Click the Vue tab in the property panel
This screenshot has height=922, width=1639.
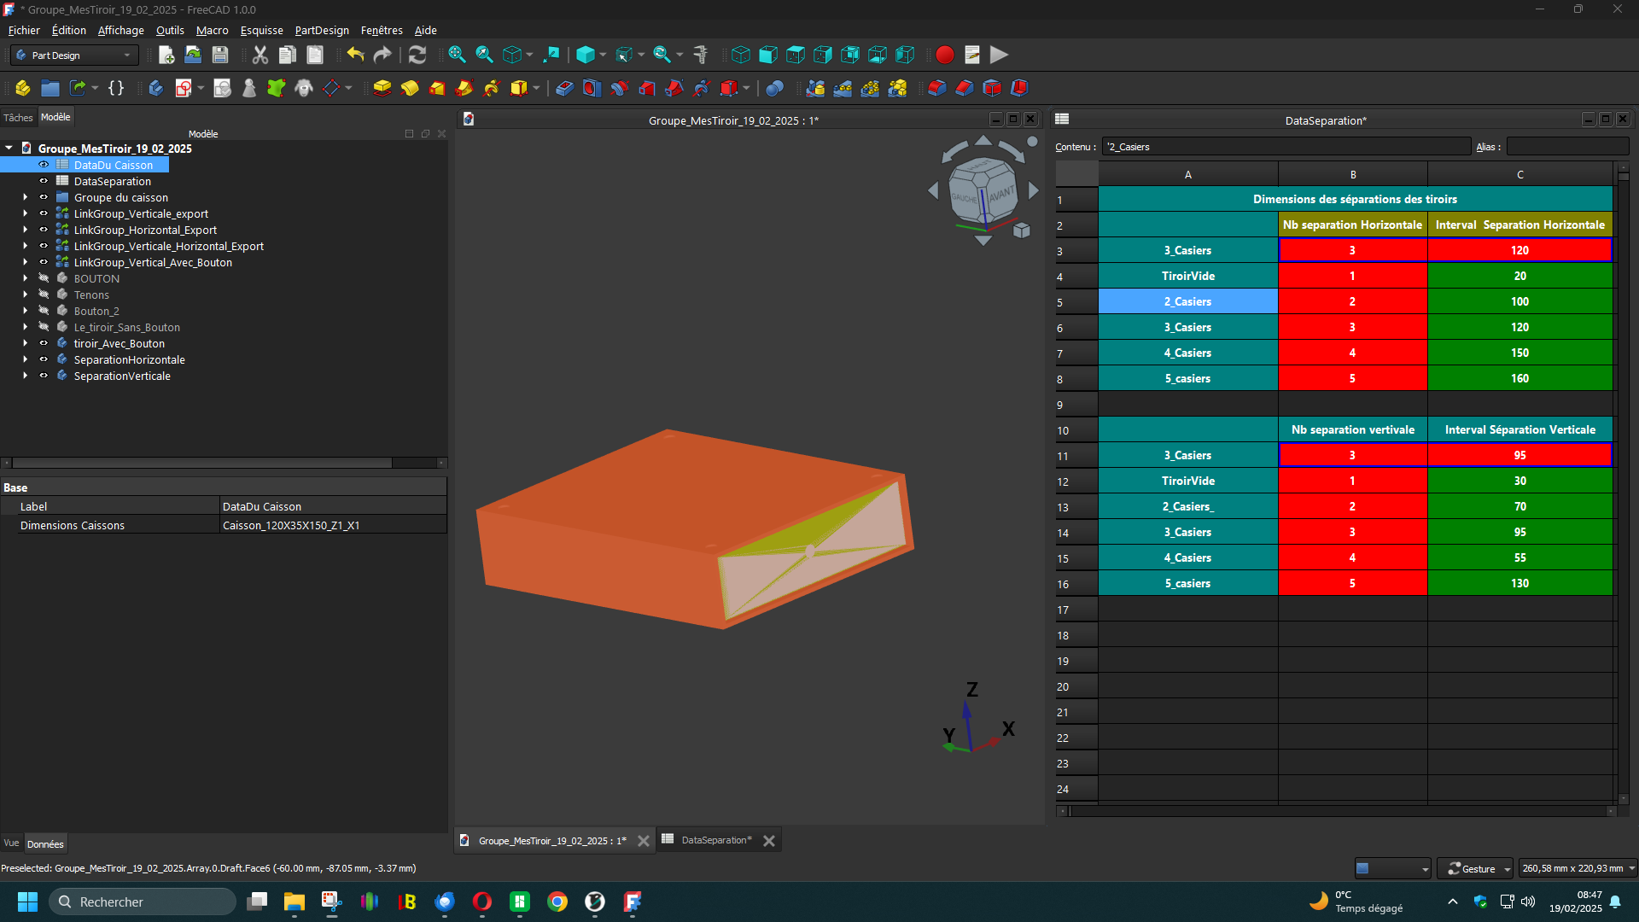[x=11, y=843]
